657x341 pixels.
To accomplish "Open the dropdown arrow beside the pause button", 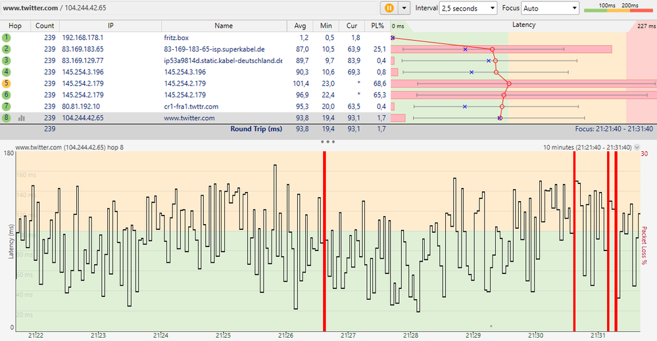I will pyautogui.click(x=404, y=8).
